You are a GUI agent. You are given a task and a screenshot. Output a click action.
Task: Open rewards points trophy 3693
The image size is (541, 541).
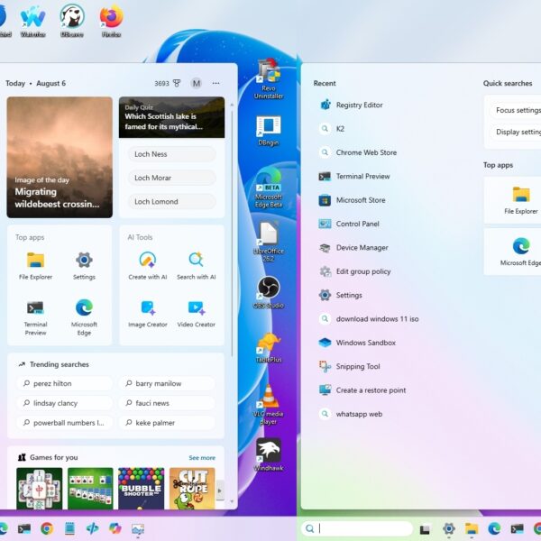[x=168, y=83]
